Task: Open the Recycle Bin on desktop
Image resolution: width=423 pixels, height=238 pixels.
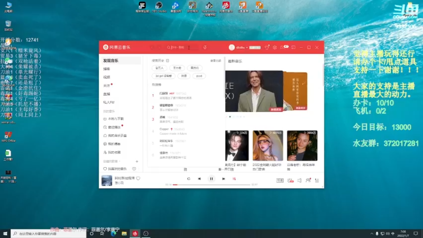Action: (x=8, y=25)
